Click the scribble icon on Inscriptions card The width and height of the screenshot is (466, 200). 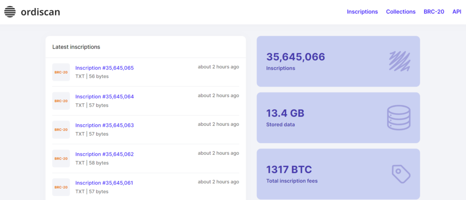tap(400, 62)
